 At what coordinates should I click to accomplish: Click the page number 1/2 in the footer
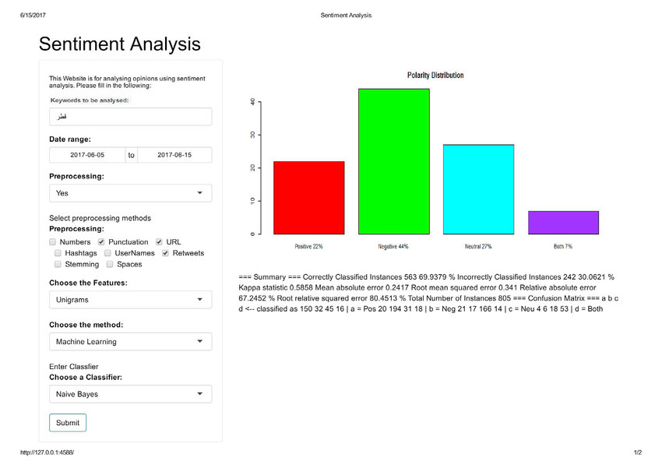click(638, 452)
